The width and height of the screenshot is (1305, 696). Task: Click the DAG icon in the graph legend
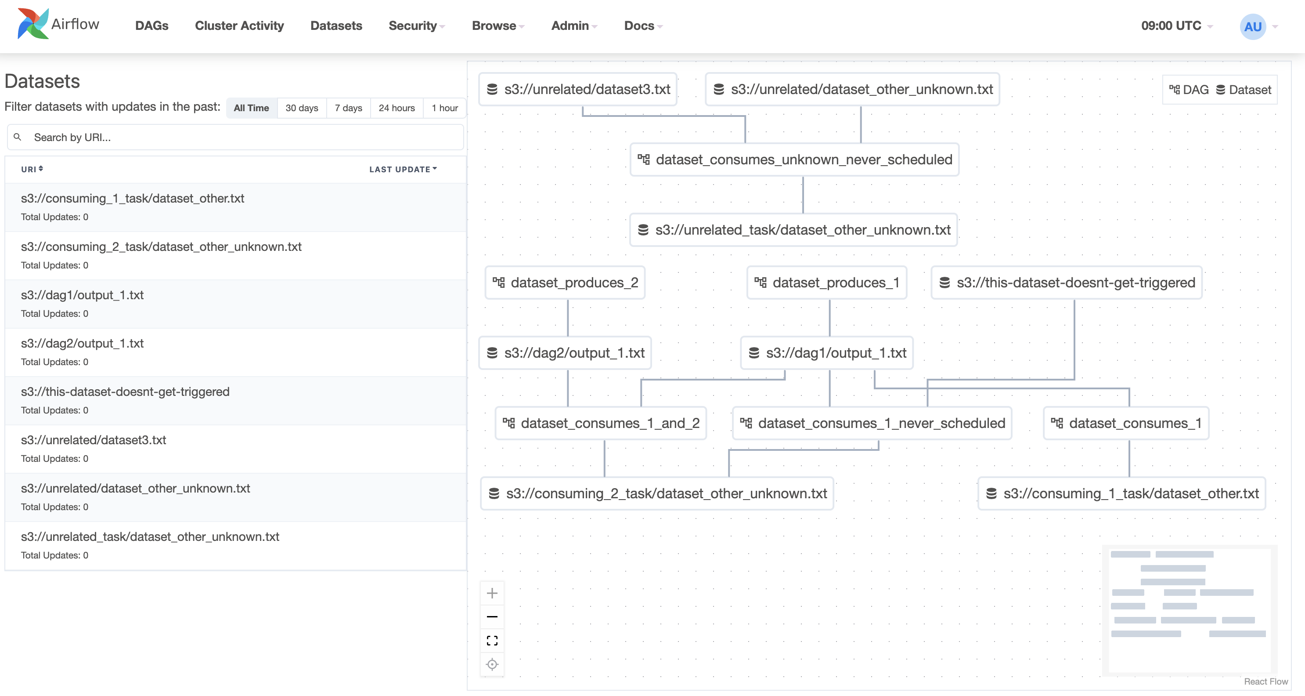click(x=1174, y=89)
